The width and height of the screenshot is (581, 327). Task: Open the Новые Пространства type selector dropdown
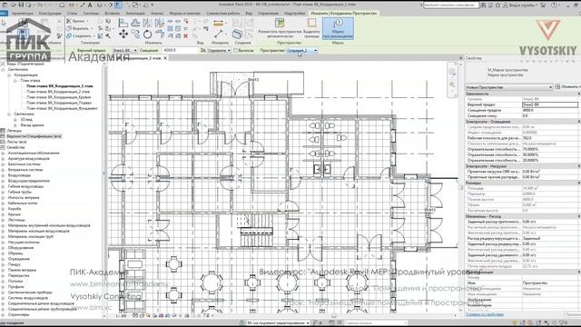point(508,87)
